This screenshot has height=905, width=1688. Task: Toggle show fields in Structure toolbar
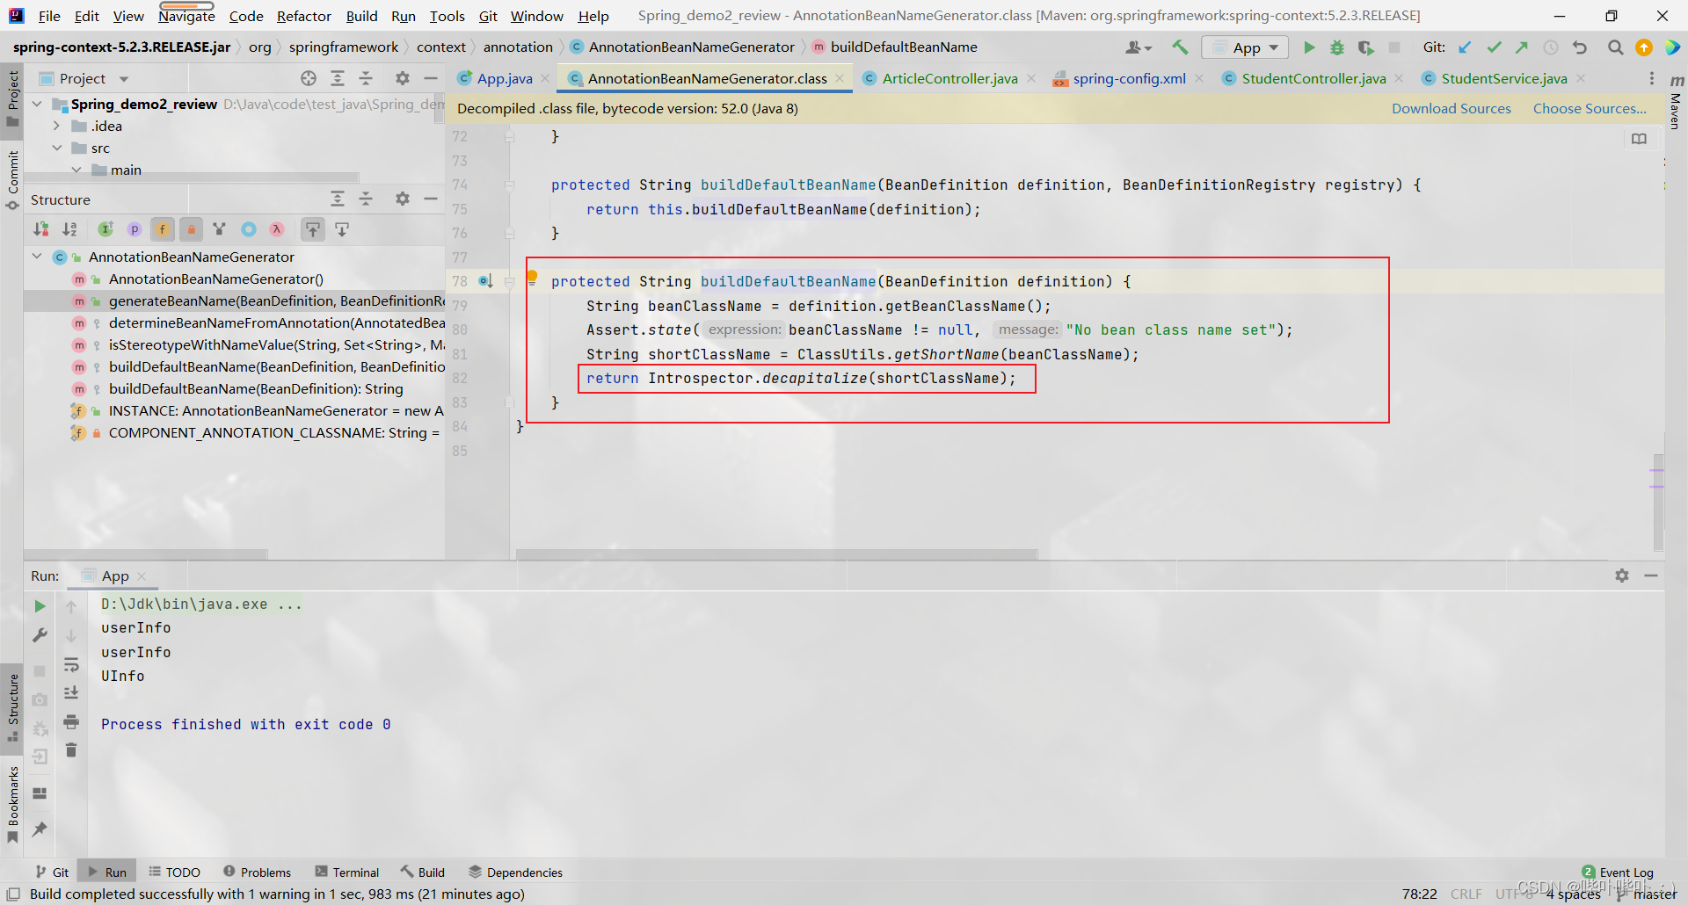click(x=163, y=229)
